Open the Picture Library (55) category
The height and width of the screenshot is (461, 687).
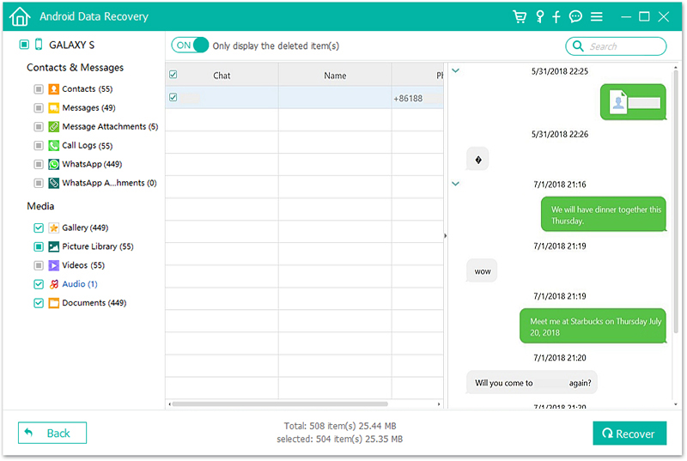(98, 246)
